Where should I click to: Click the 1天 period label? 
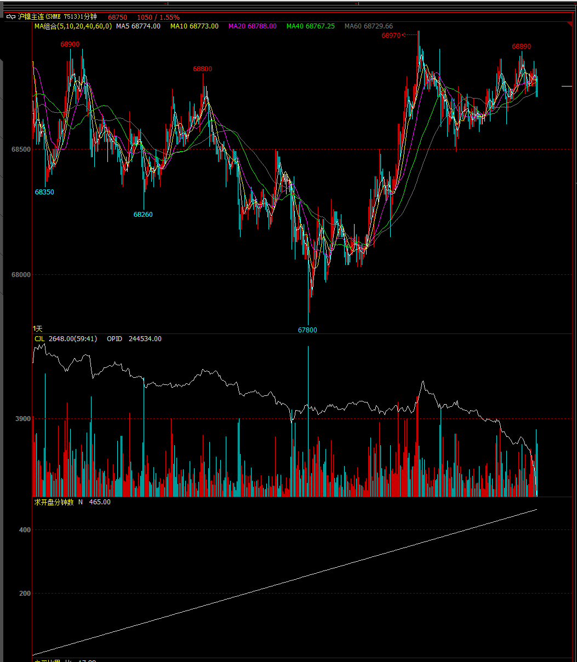[38, 329]
